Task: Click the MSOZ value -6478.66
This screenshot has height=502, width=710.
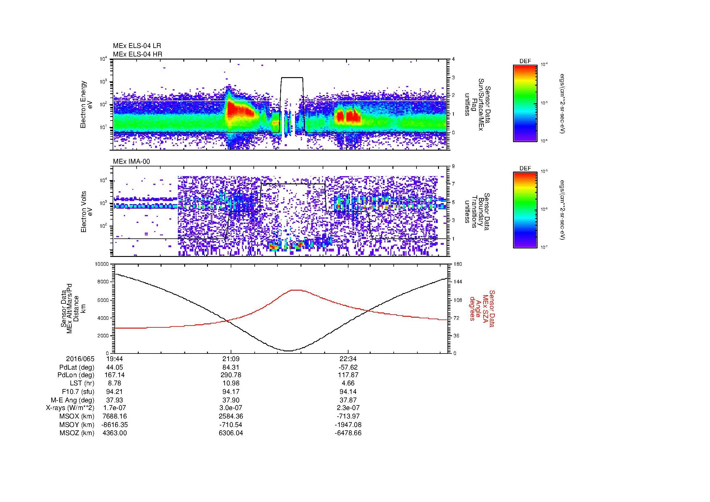Action: point(348,433)
